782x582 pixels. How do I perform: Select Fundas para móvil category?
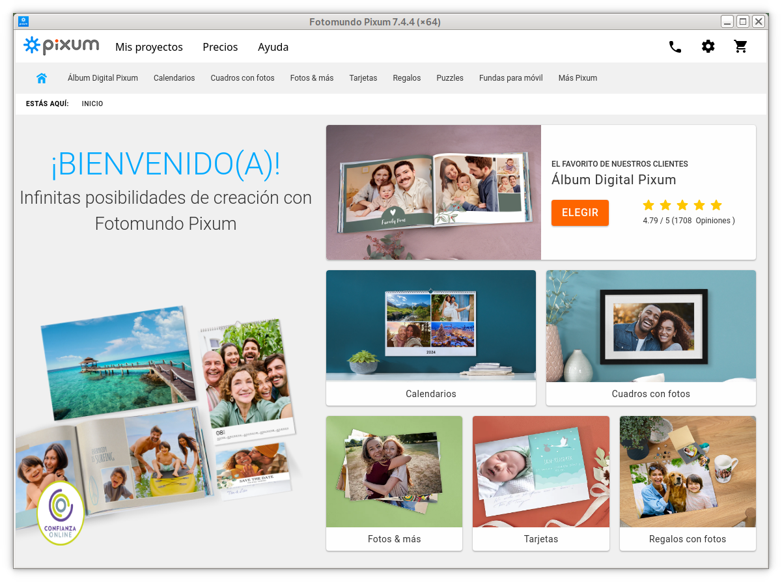[511, 78]
